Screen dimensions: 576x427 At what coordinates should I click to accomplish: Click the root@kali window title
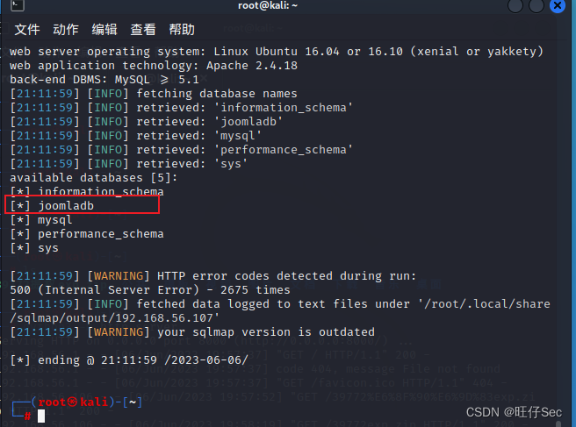coord(268,6)
